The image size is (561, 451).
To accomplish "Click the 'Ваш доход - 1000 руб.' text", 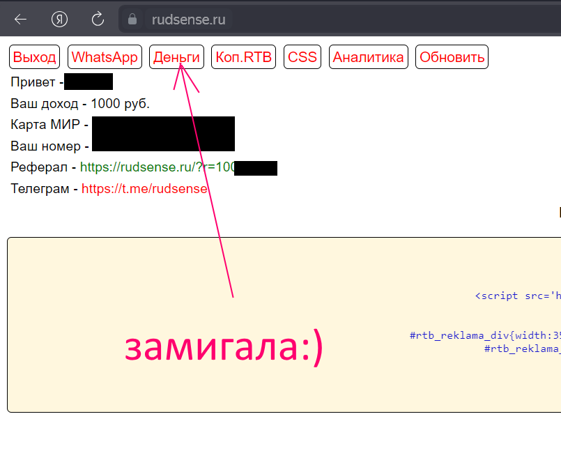I will 80,103.
